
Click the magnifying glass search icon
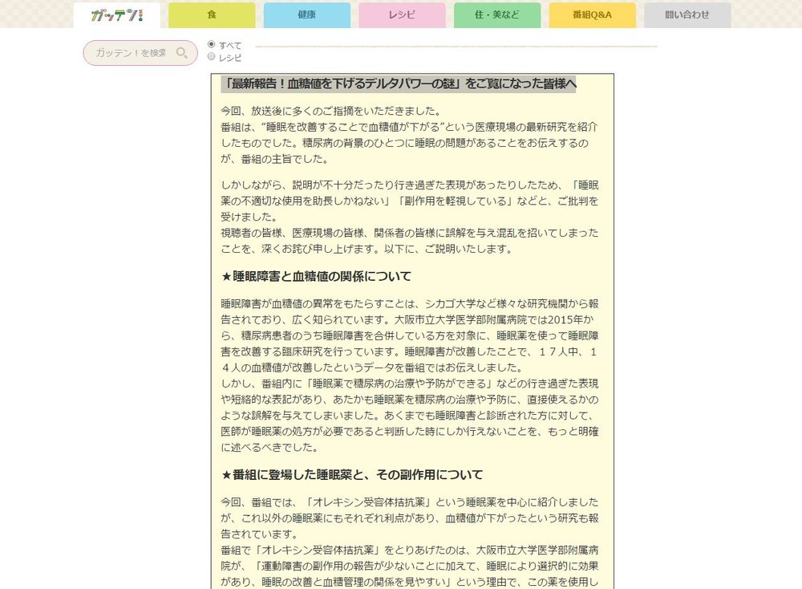(182, 53)
